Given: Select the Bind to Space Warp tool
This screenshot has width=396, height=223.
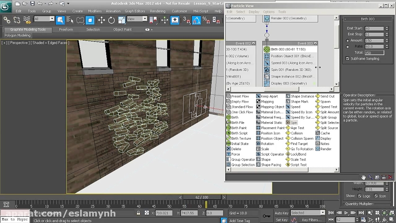Looking at the screenshot, I should [27, 20].
